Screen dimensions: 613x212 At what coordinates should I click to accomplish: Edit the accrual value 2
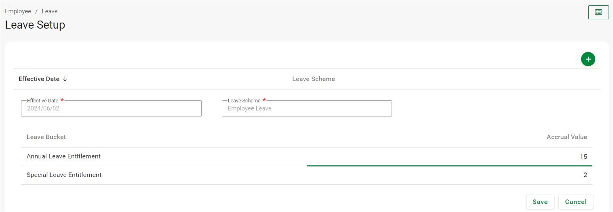click(585, 175)
